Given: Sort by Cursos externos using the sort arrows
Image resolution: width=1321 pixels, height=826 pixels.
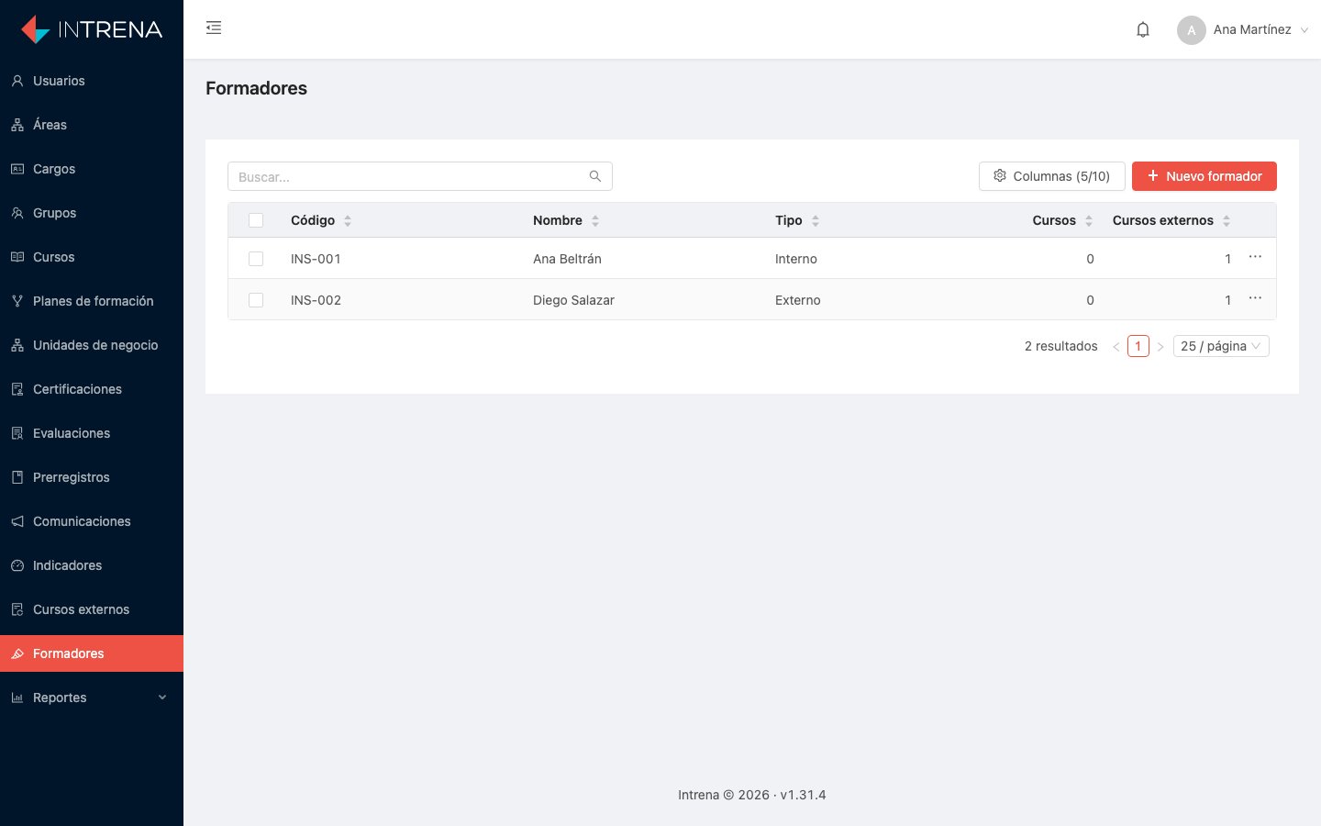Looking at the screenshot, I should 1227,220.
